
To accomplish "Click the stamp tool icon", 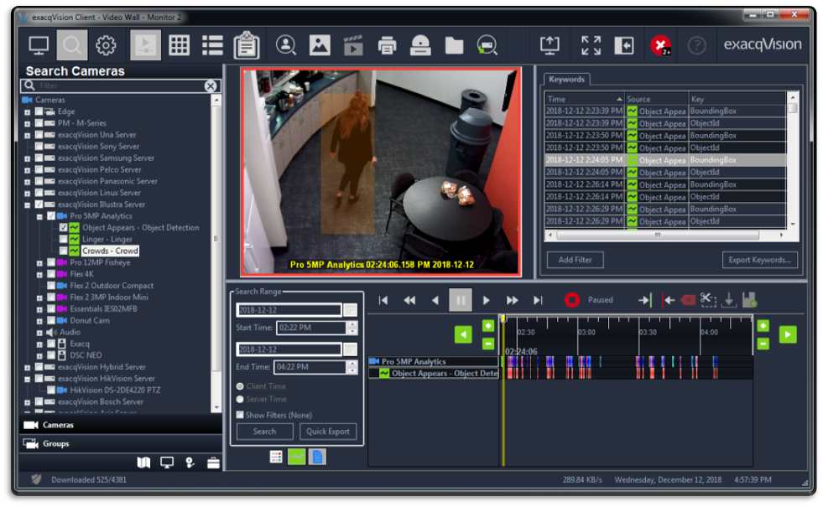I will 420,45.
